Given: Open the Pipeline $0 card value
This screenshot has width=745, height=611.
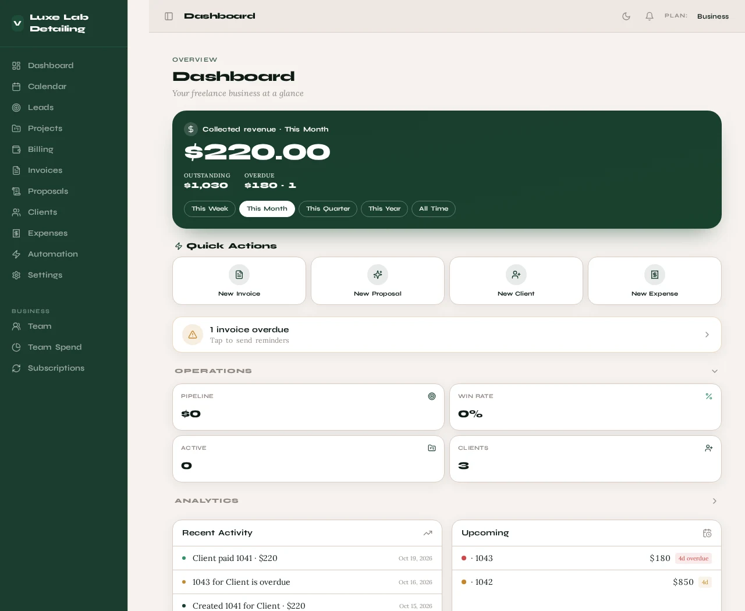Looking at the screenshot, I should (191, 414).
